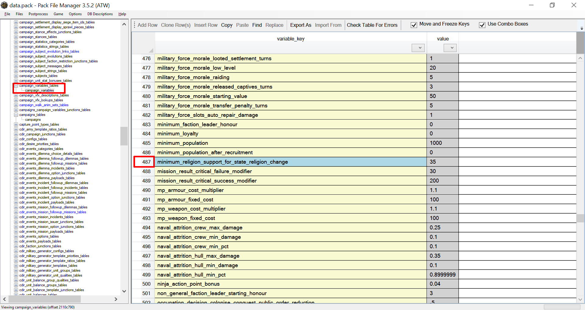This screenshot has width=585, height=310.
Task: Open the value column filter dropdown
Action: [450, 48]
